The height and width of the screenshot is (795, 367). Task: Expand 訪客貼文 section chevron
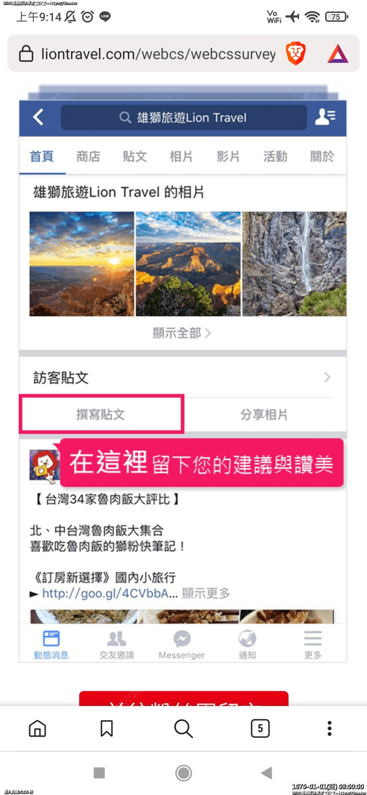(x=327, y=377)
